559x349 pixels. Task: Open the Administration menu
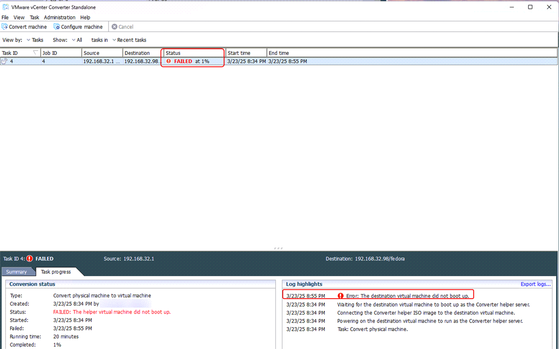(60, 17)
